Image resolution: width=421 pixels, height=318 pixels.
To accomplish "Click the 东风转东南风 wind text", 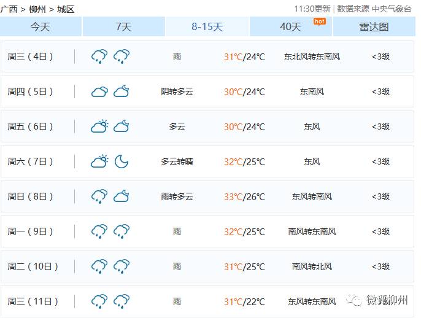I will click(x=312, y=301).
